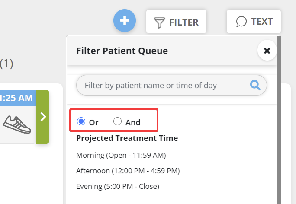Image resolution: width=296 pixels, height=204 pixels.
Task: Click the Projected Treatment Time heading
Action: coord(127,138)
